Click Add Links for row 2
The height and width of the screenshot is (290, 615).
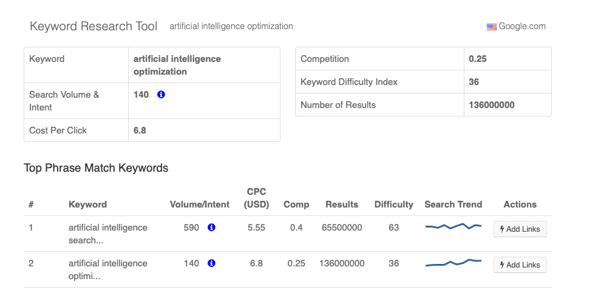[520, 265]
